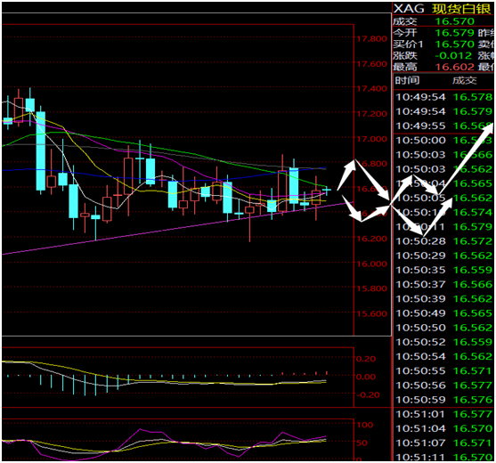This screenshot has height=463, width=496.
Task: Select the 10:50:39 tick row
Action: click(444, 299)
